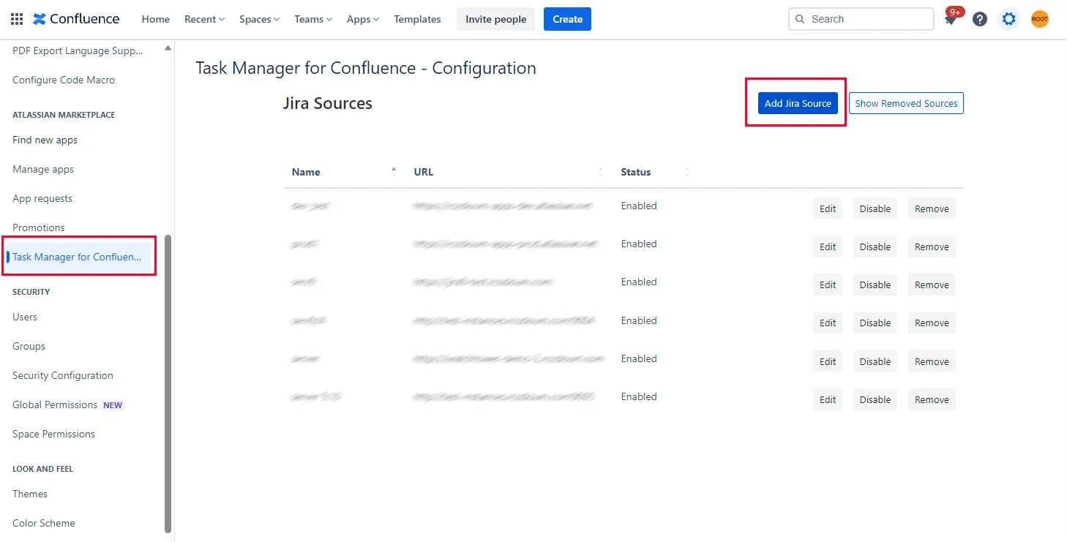The width and height of the screenshot is (1067, 542).
Task: Open the help question mark icon
Action: (980, 19)
